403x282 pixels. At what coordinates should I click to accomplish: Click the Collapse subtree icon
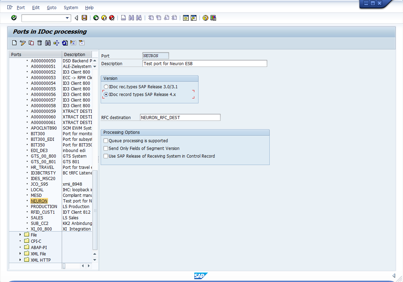82,43
